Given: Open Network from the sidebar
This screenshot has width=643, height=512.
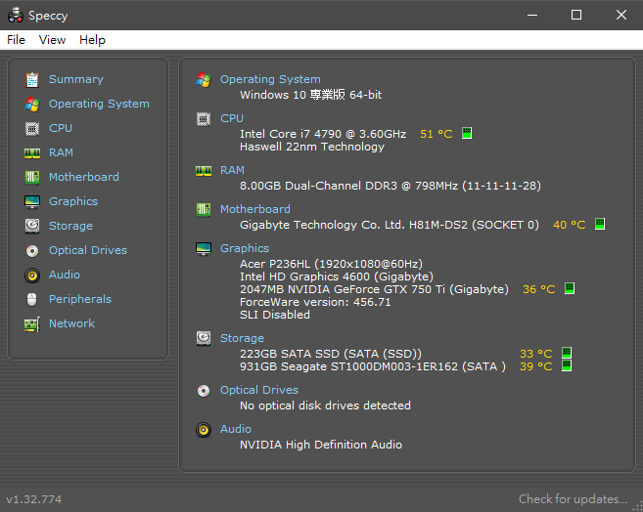Looking at the screenshot, I should (x=71, y=323).
